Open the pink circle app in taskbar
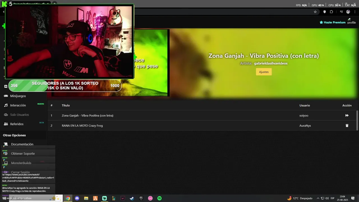Screen dimensions: 359x202 [x=150, y=198]
